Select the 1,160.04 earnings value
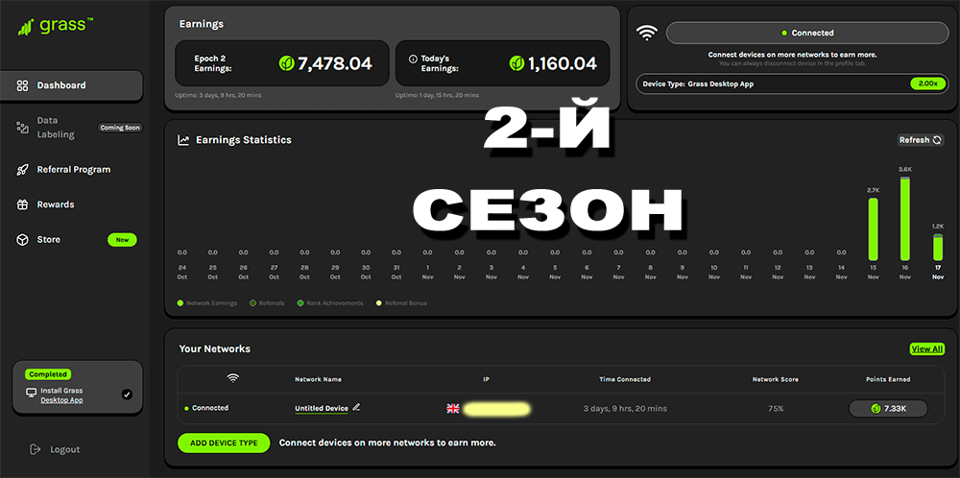The width and height of the screenshot is (960, 478). (x=562, y=63)
